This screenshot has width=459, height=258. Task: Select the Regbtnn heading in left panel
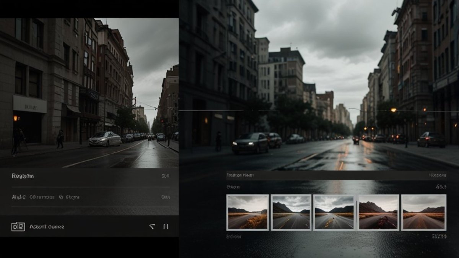[23, 176]
